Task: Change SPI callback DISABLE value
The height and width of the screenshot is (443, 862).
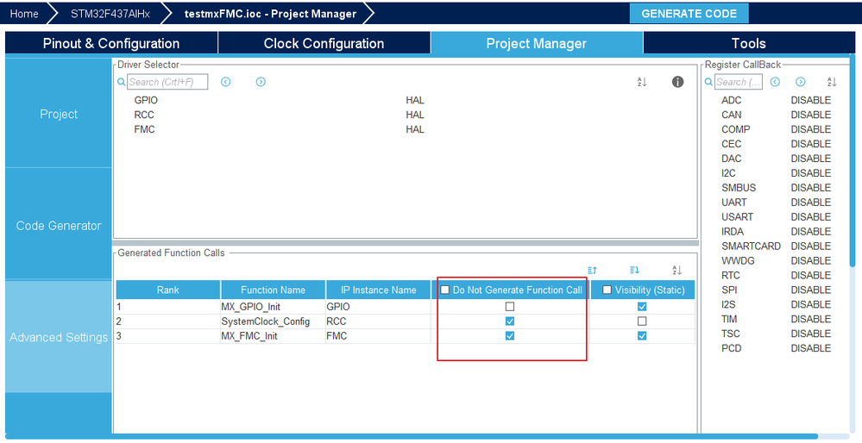Action: 811,290
